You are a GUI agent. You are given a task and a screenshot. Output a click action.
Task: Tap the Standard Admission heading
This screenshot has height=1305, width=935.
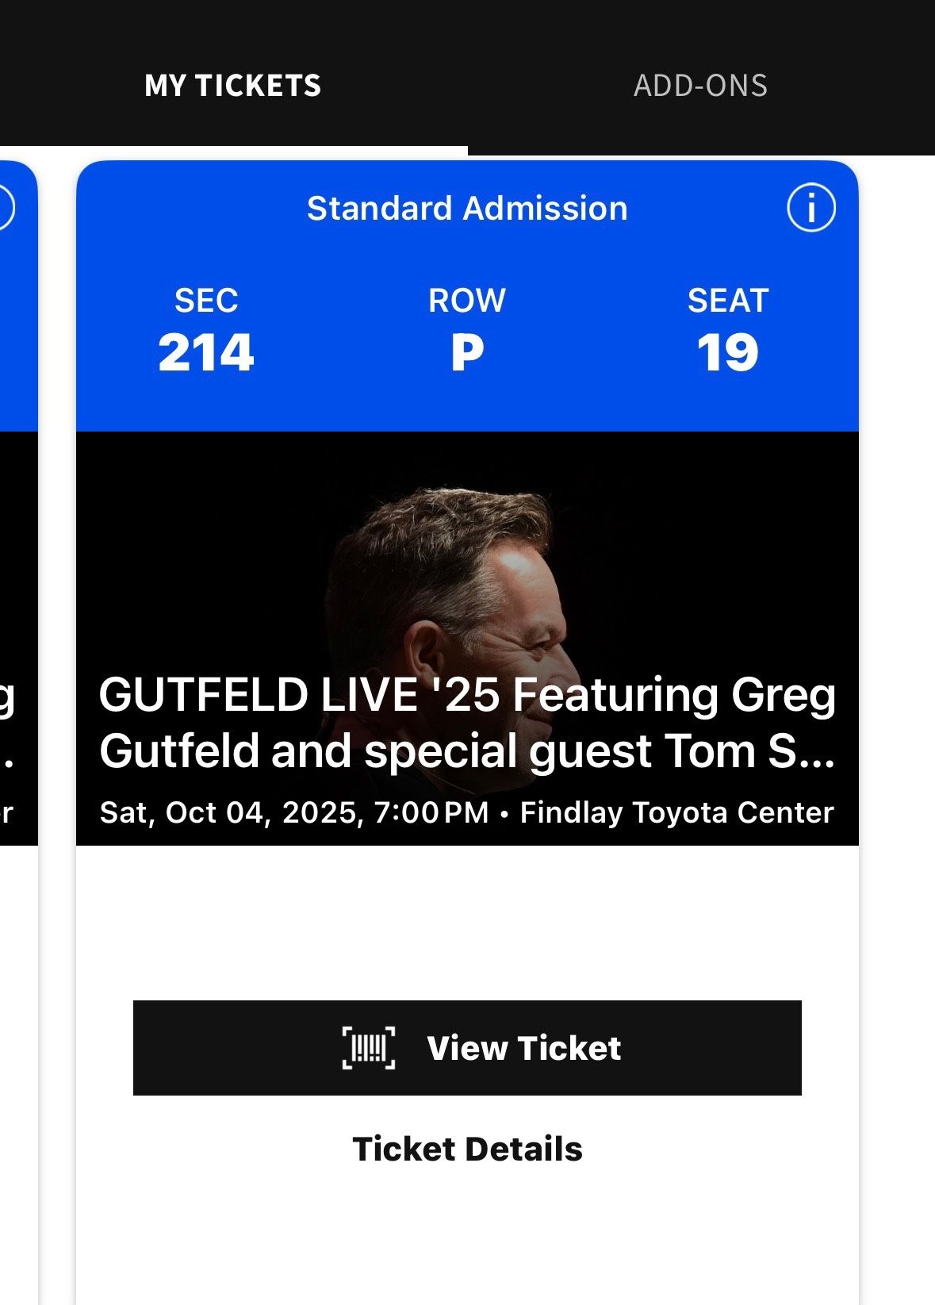(467, 209)
